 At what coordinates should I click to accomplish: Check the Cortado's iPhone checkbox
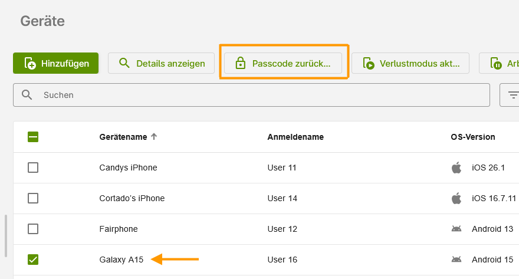[x=33, y=198]
